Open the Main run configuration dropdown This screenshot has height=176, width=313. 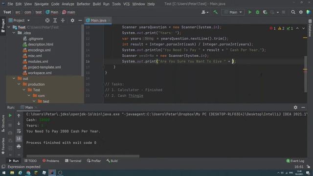click(x=233, y=12)
